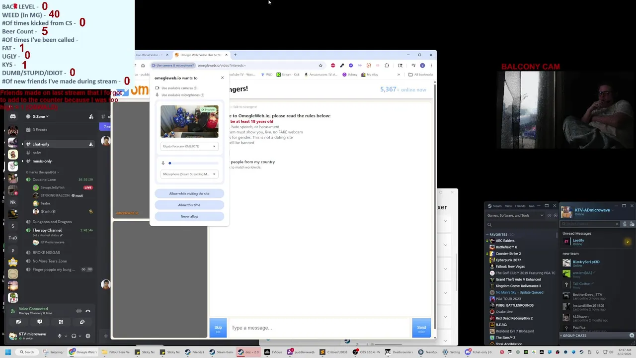636x358 pixels.
Task: Click the Send button in Omegle
Action: tap(421, 328)
